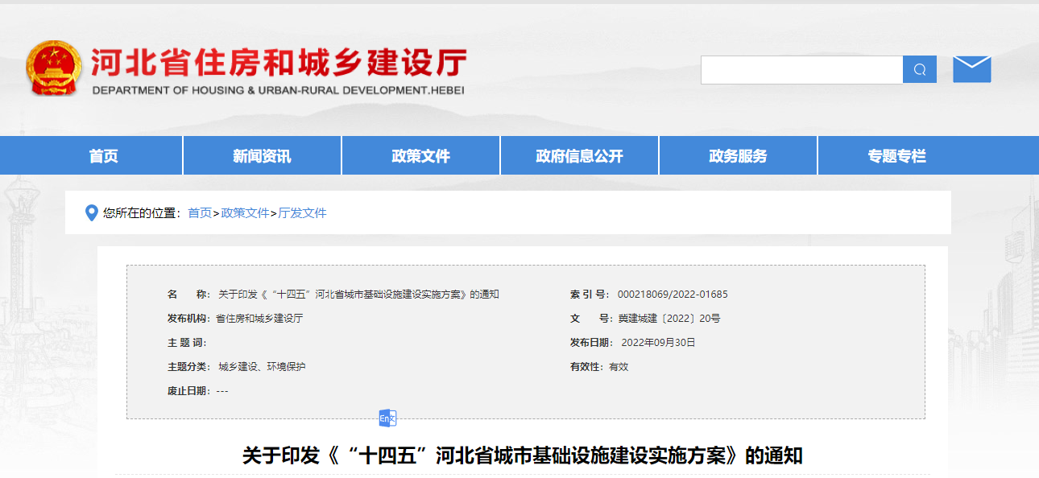
Task: Click the article headline 关于印发…的通知
Action: [522, 456]
